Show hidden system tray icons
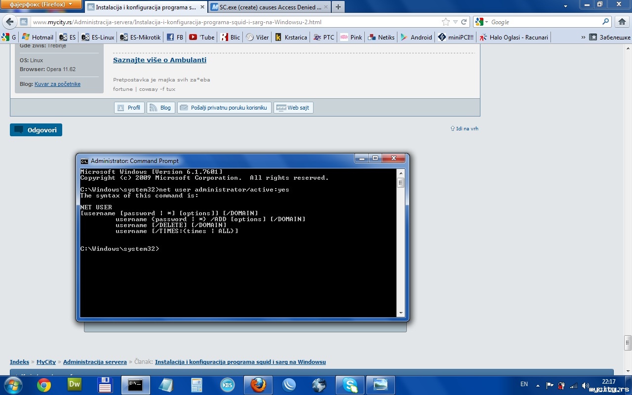This screenshot has height=395, width=632. (539, 385)
